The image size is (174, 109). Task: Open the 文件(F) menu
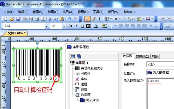coord(8,12)
